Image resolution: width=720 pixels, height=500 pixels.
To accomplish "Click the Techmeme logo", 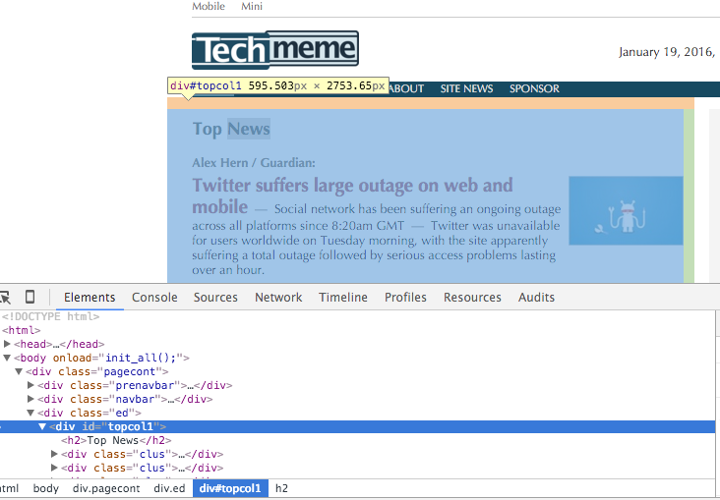I will pos(275,50).
